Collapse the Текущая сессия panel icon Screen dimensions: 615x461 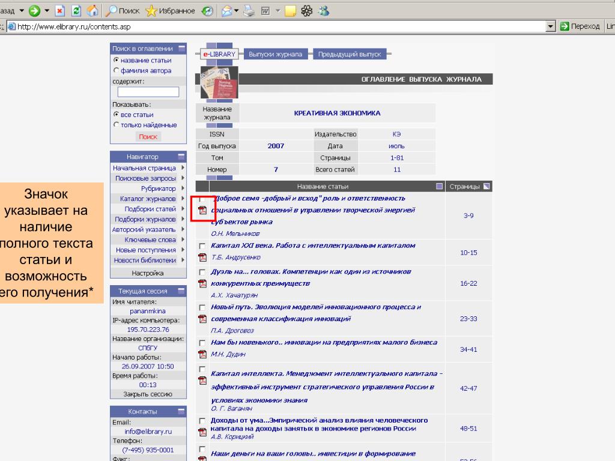181,291
